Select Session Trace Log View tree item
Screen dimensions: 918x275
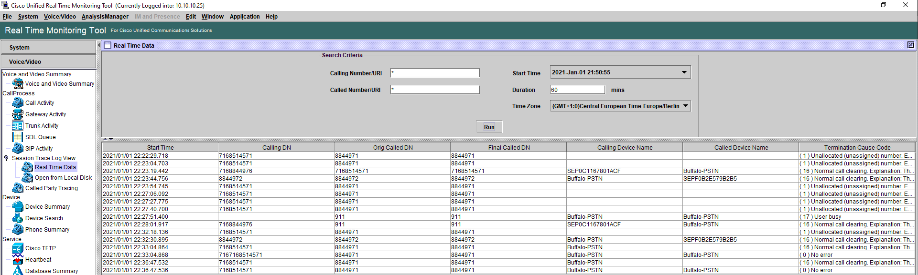click(x=43, y=158)
